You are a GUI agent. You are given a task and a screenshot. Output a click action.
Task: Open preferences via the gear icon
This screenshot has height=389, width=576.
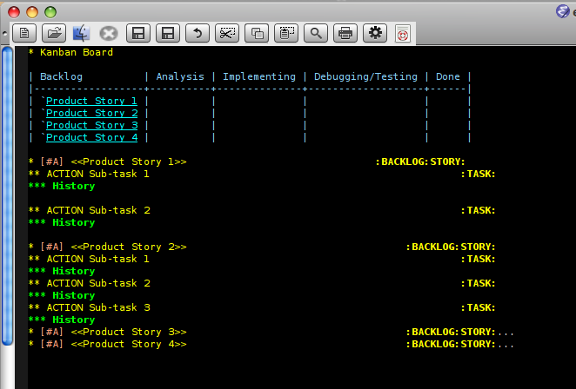[x=375, y=33]
